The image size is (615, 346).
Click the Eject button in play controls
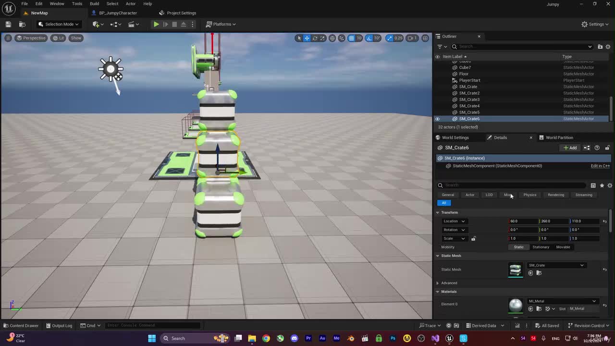click(184, 24)
